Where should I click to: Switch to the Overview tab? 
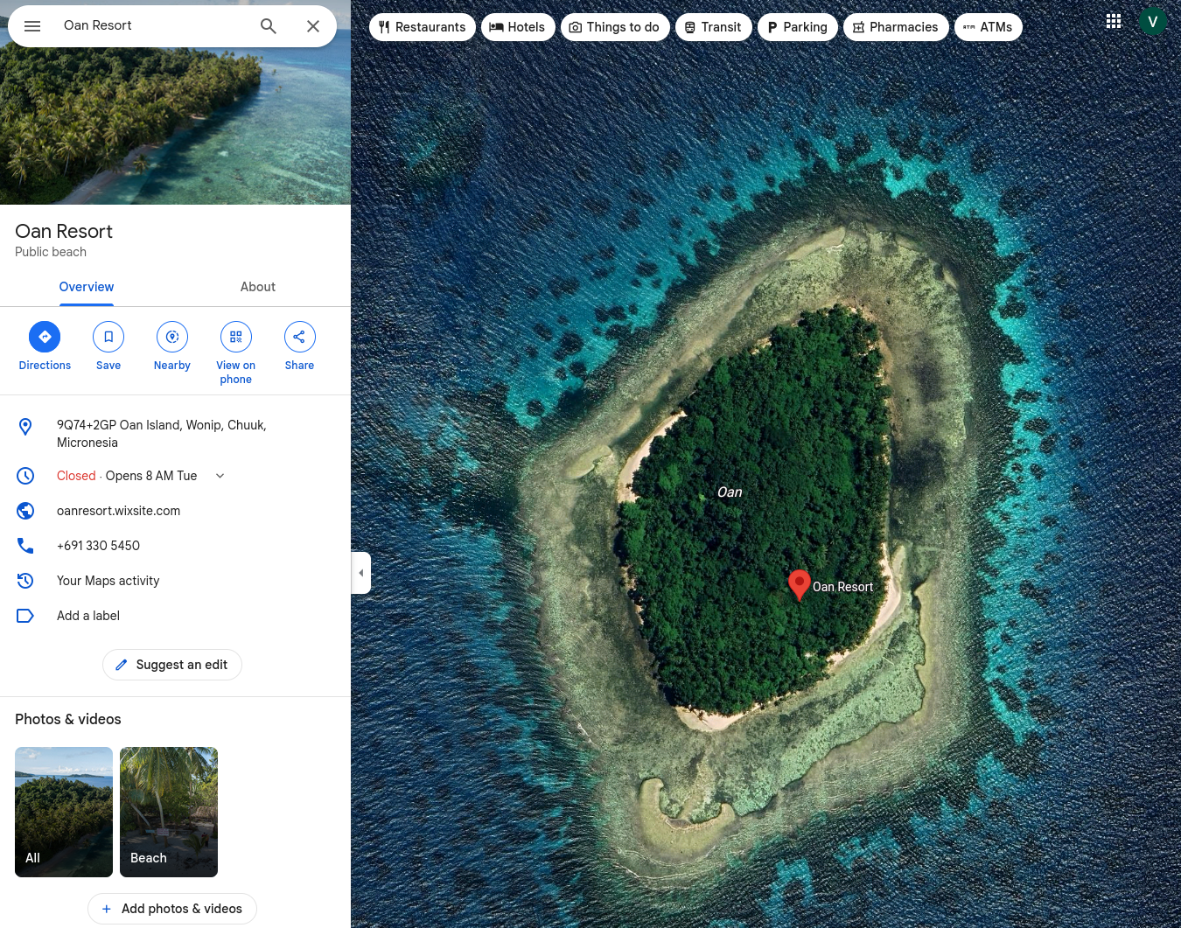tap(87, 287)
